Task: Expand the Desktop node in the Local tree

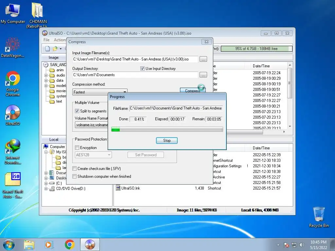Action: (x=46, y=178)
